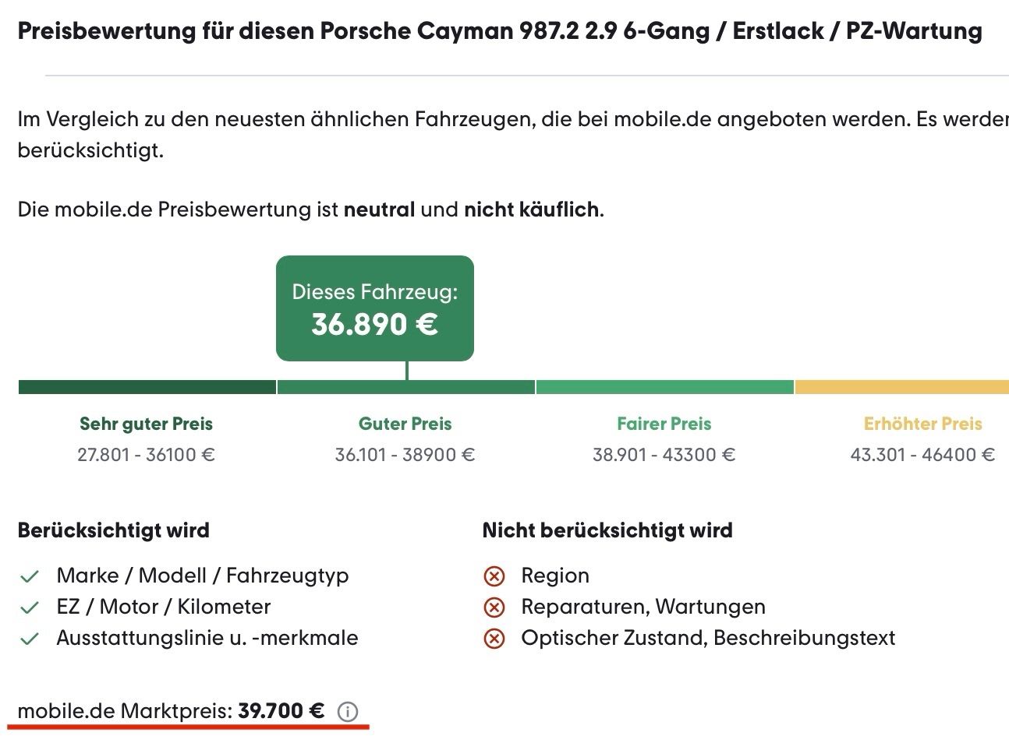This screenshot has width=1009, height=743.
Task: Click the 43.301 - 46400 € price range
Action: (x=922, y=455)
